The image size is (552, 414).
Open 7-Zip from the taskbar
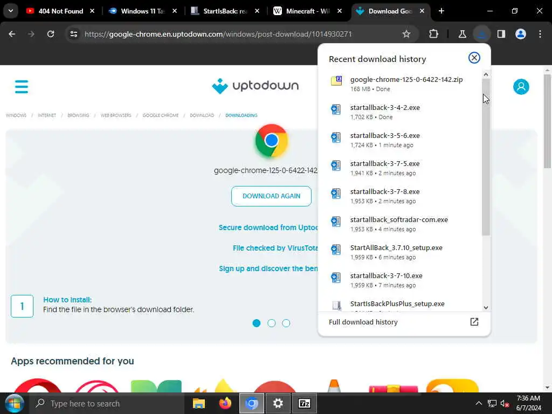tap(305, 403)
